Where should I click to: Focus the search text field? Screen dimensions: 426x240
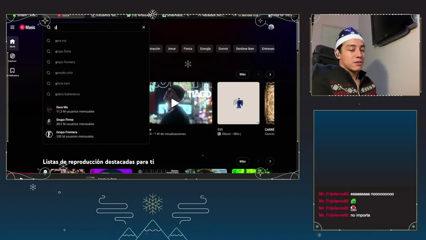click(x=97, y=27)
